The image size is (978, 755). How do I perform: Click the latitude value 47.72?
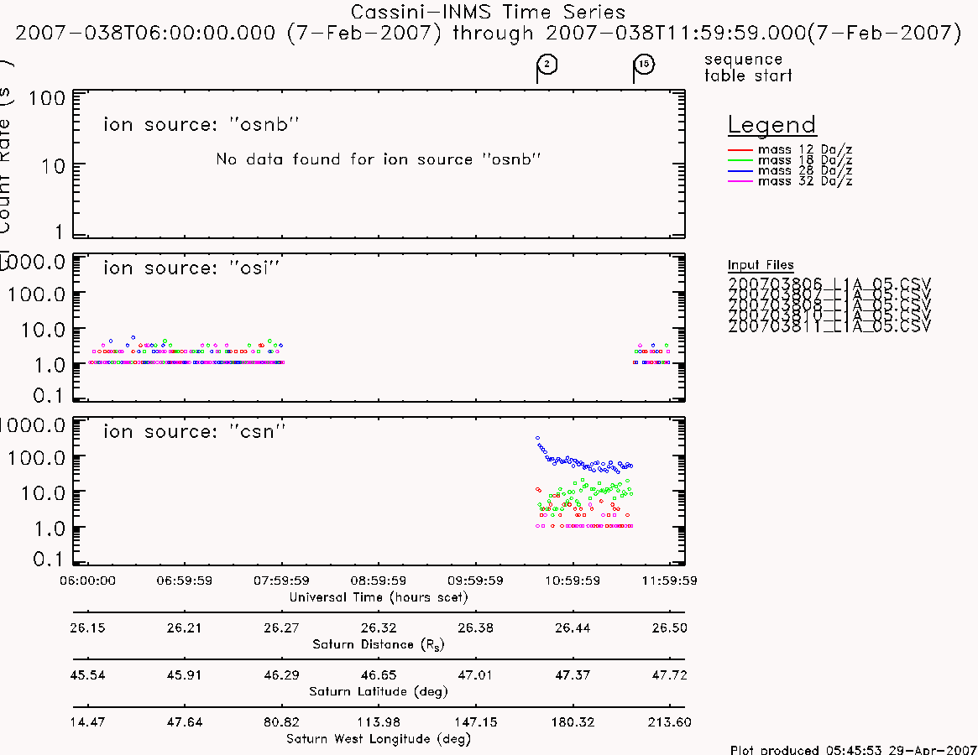point(669,675)
